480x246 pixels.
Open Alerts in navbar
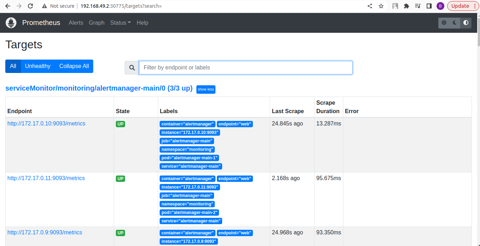pos(76,23)
